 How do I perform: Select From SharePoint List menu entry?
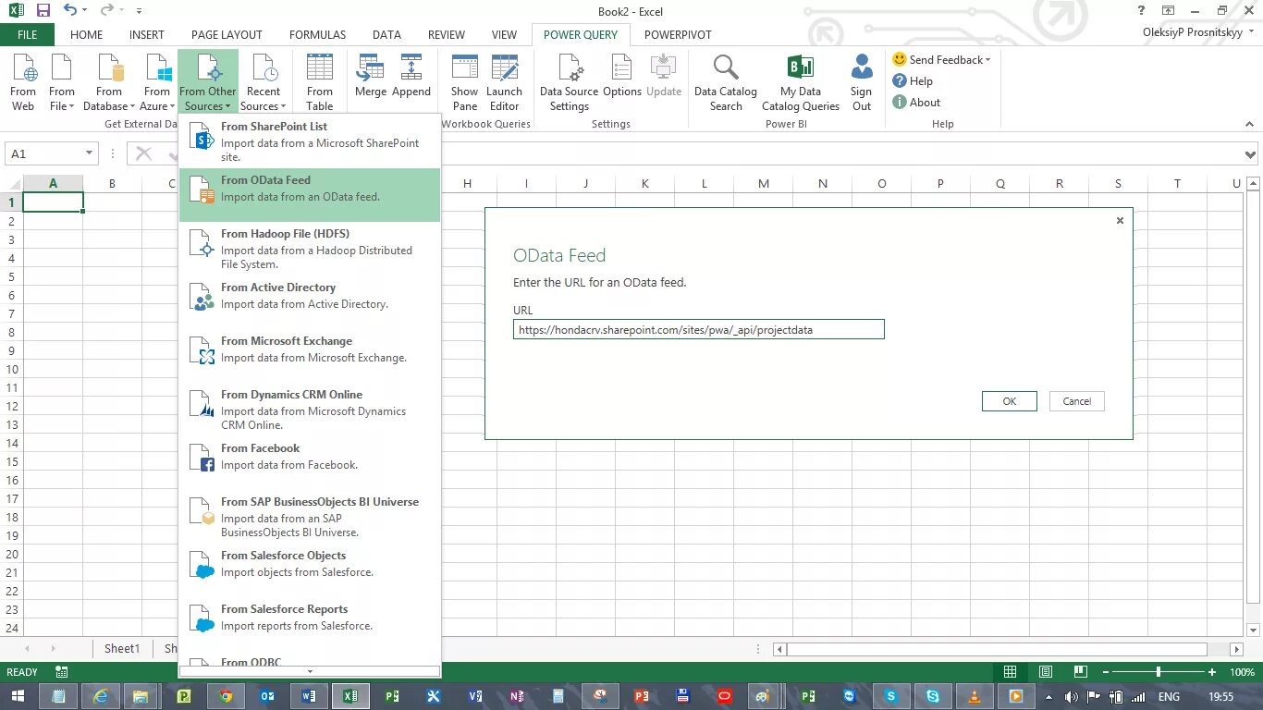coord(310,141)
